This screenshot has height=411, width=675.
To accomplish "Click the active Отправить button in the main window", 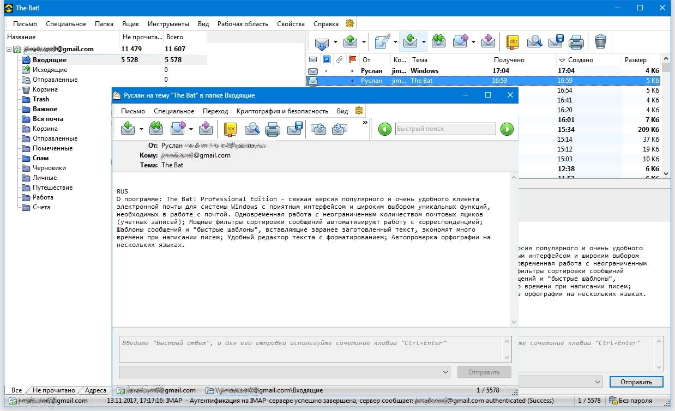I will [x=636, y=382].
